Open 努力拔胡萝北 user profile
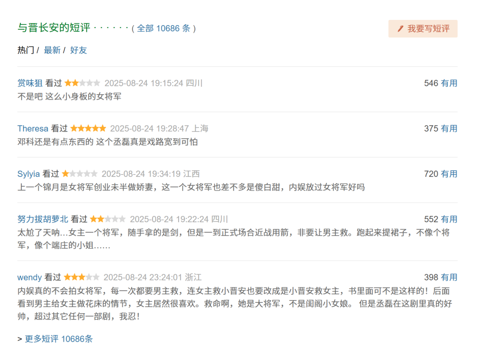The image size is (485, 354). 43,219
